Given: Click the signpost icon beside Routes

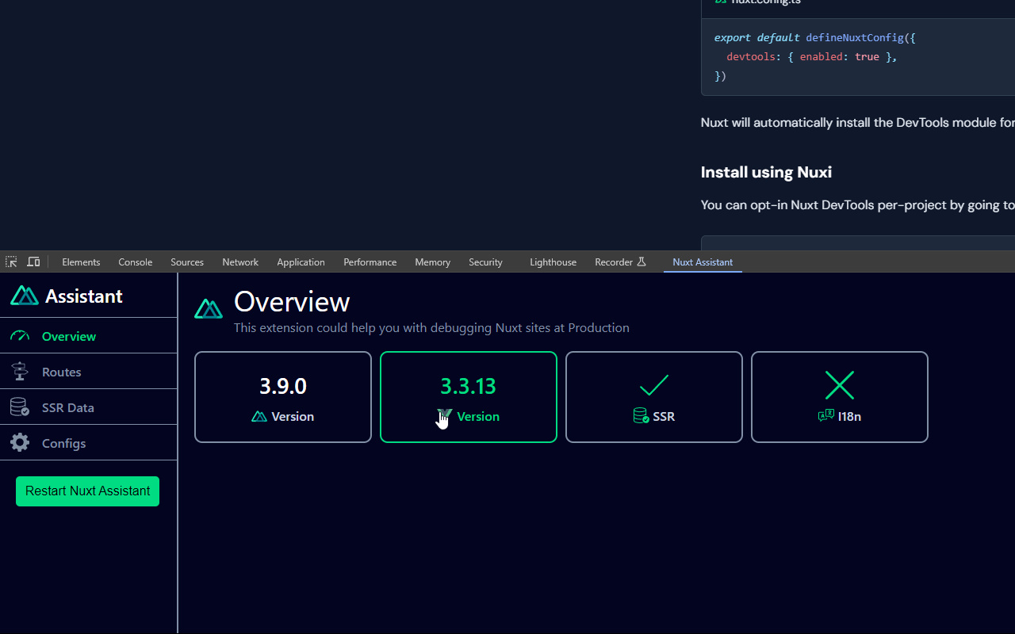Looking at the screenshot, I should tap(20, 372).
